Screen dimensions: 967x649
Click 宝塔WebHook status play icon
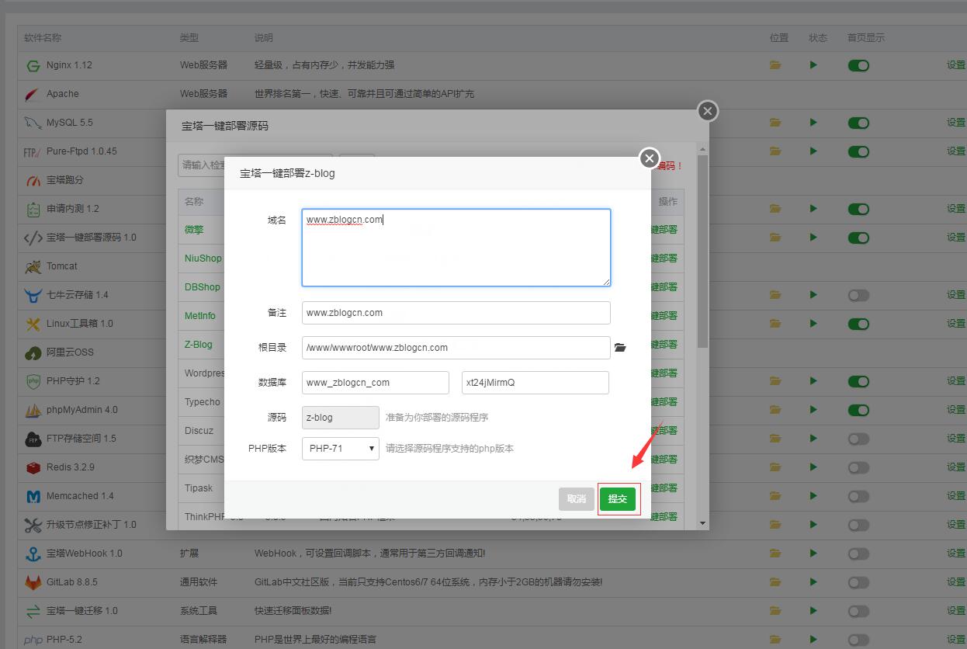[x=813, y=554]
